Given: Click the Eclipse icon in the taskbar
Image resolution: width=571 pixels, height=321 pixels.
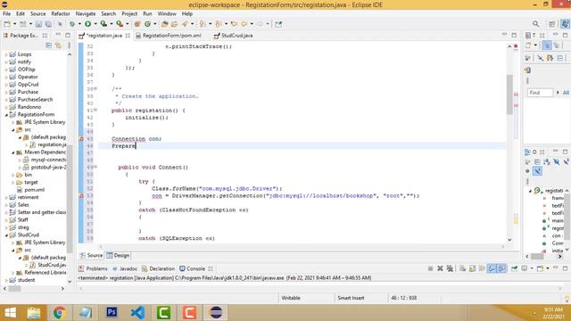Looking at the screenshot, I should pyautogui.click(x=216, y=313).
